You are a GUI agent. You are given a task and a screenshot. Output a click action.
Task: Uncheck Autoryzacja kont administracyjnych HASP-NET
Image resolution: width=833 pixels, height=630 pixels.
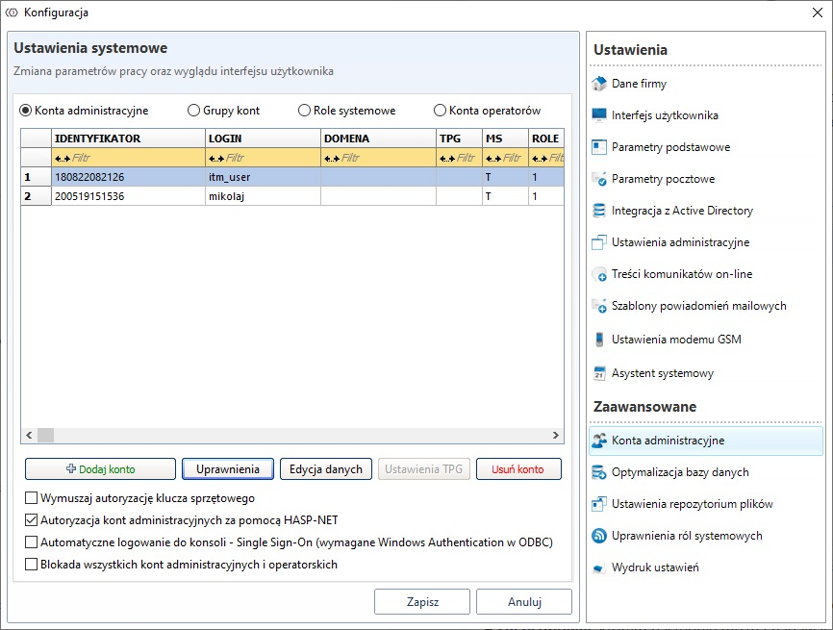point(32,520)
